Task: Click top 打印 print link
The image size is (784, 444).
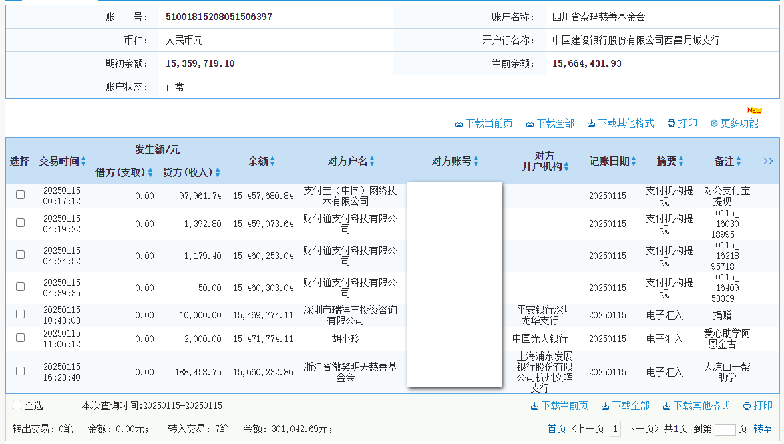Action: point(682,123)
